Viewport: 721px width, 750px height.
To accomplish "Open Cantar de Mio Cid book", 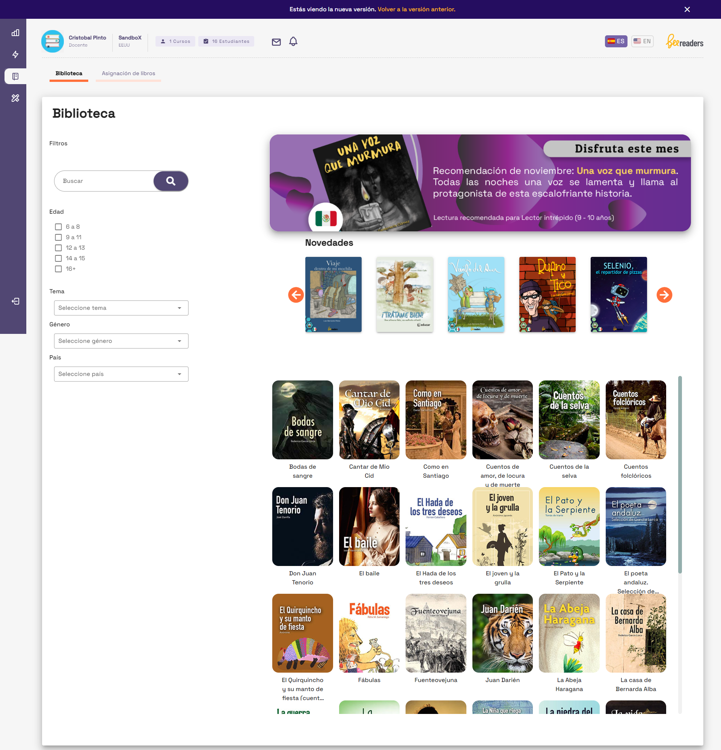I will tap(369, 420).
